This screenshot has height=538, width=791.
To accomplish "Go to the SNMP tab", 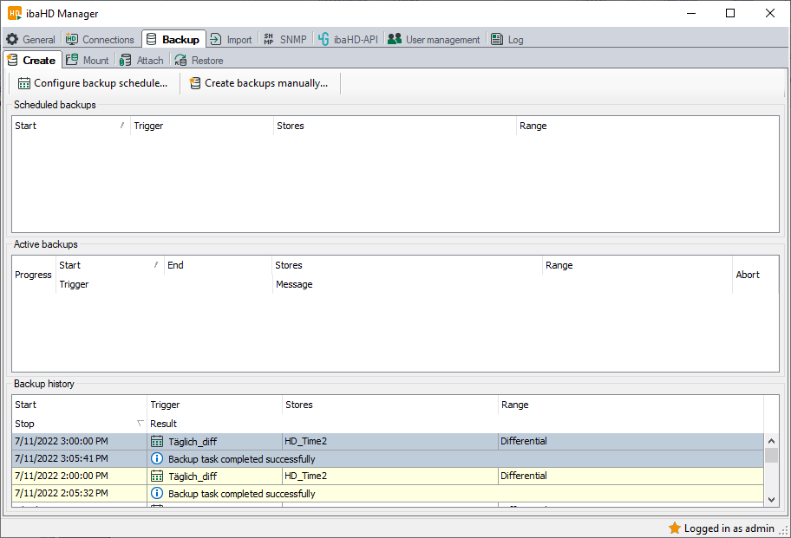I will (284, 39).
